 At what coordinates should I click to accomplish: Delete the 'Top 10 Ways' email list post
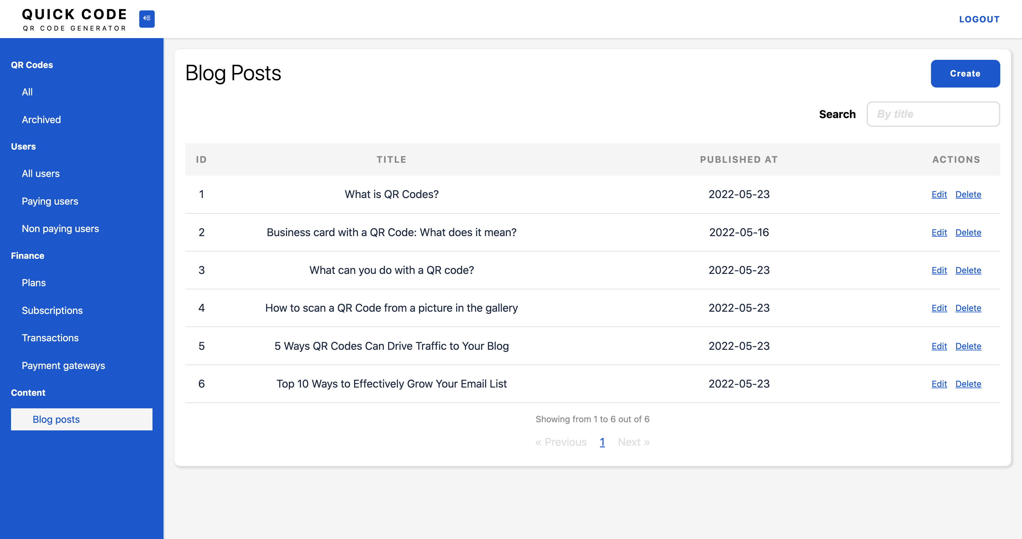[968, 384]
